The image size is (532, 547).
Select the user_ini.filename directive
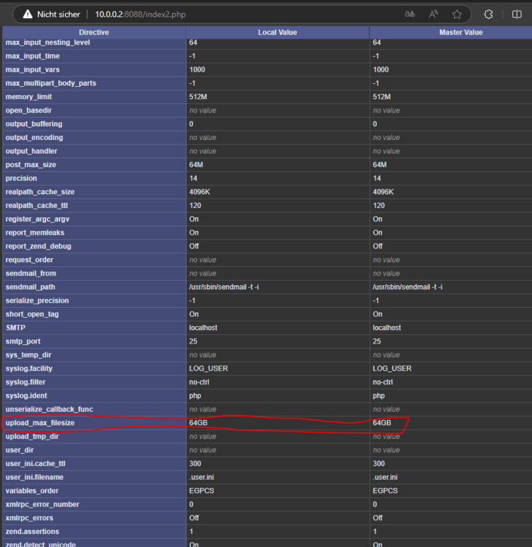click(34, 478)
